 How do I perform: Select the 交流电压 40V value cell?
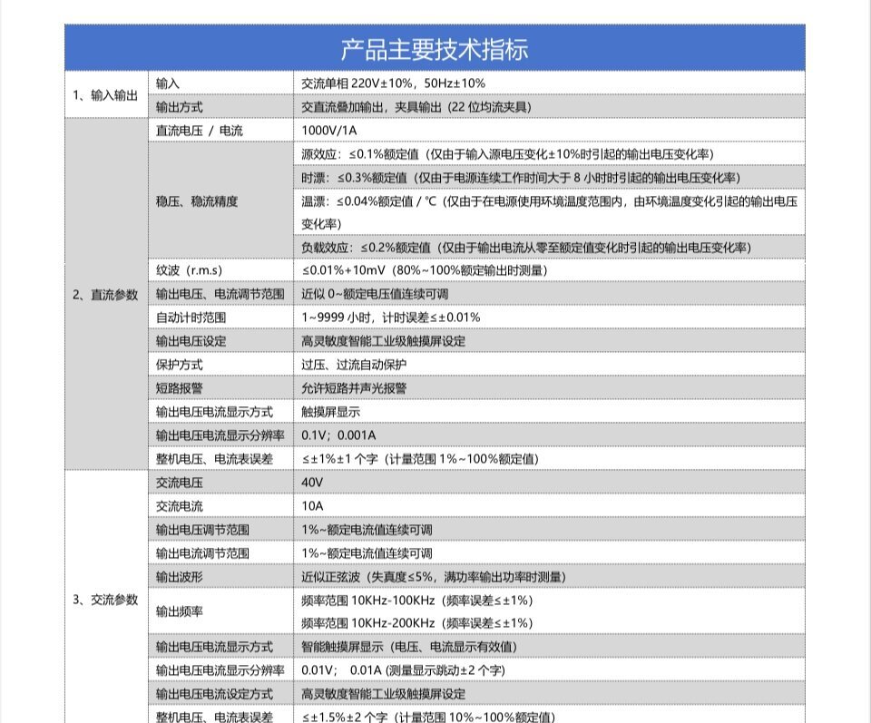pos(550,482)
